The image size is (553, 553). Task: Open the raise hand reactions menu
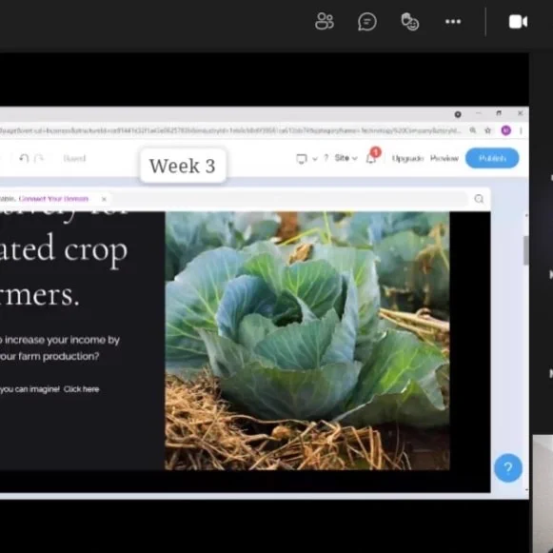pyautogui.click(x=410, y=22)
